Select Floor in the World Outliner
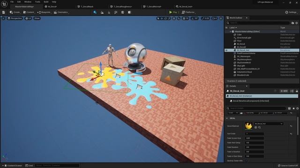The width and height of the screenshot is (300, 168). click(x=239, y=41)
